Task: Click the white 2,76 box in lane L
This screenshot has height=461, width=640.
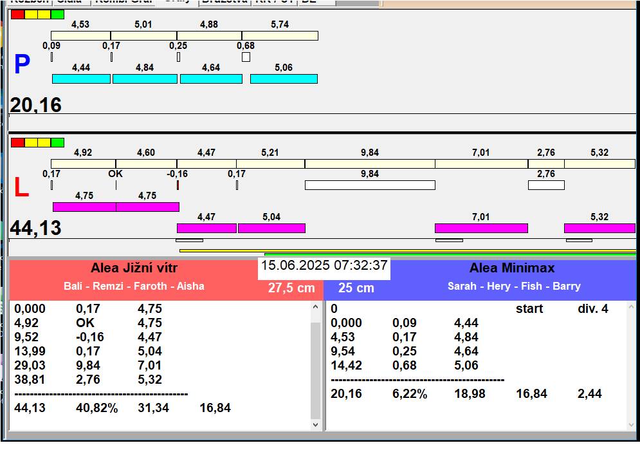Action: coord(545,185)
